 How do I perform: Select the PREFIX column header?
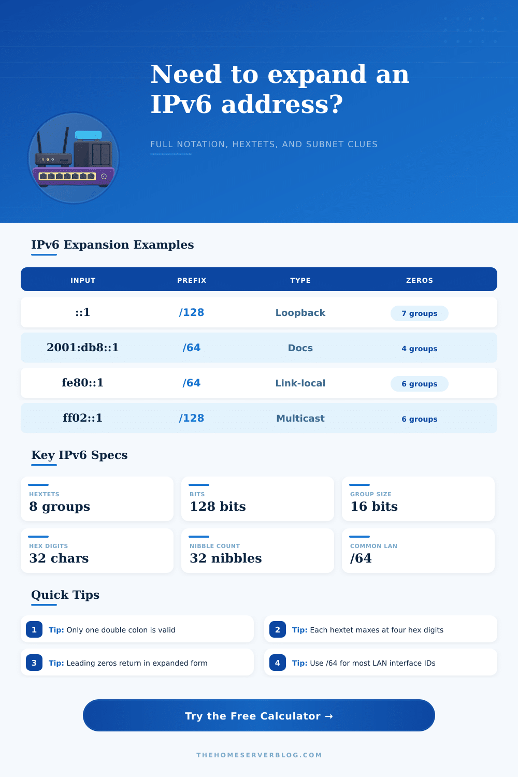click(x=192, y=280)
